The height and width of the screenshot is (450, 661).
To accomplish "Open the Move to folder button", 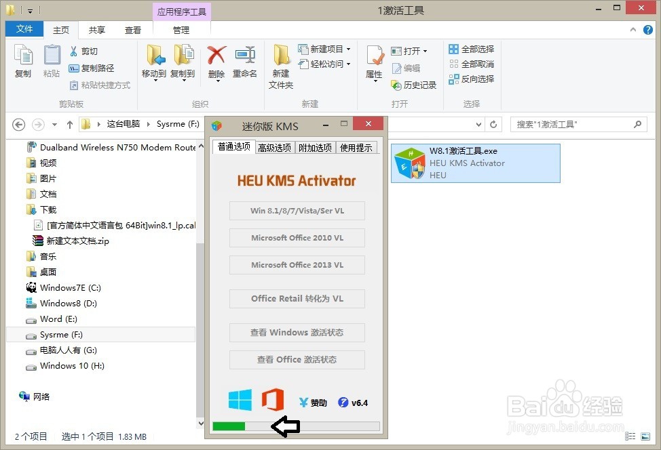I will point(154,62).
